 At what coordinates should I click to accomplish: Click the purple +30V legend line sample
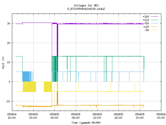[154, 17]
